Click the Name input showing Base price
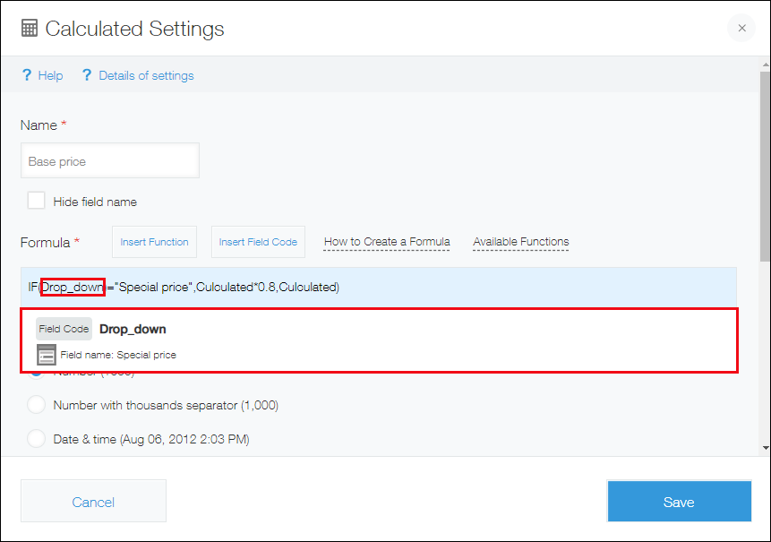 click(x=109, y=159)
